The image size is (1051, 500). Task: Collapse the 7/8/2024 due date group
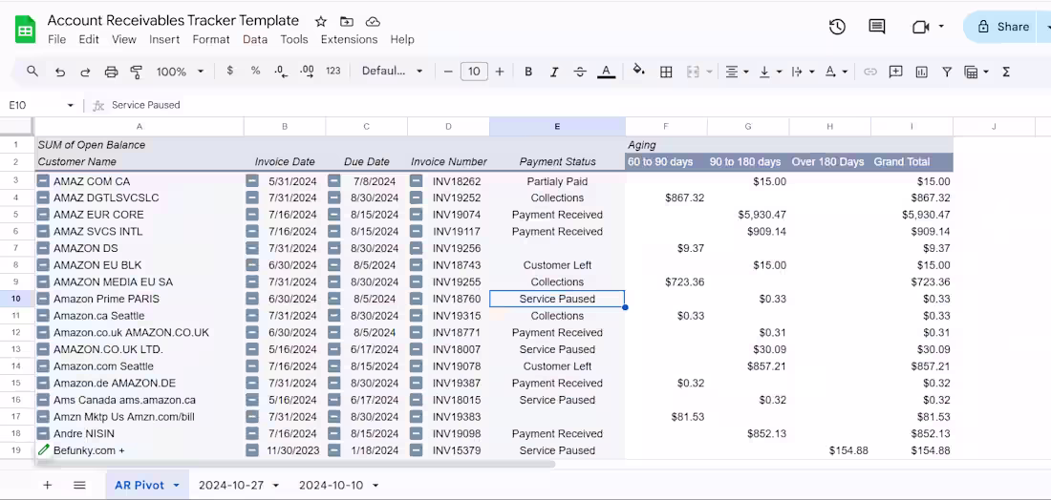click(x=333, y=180)
